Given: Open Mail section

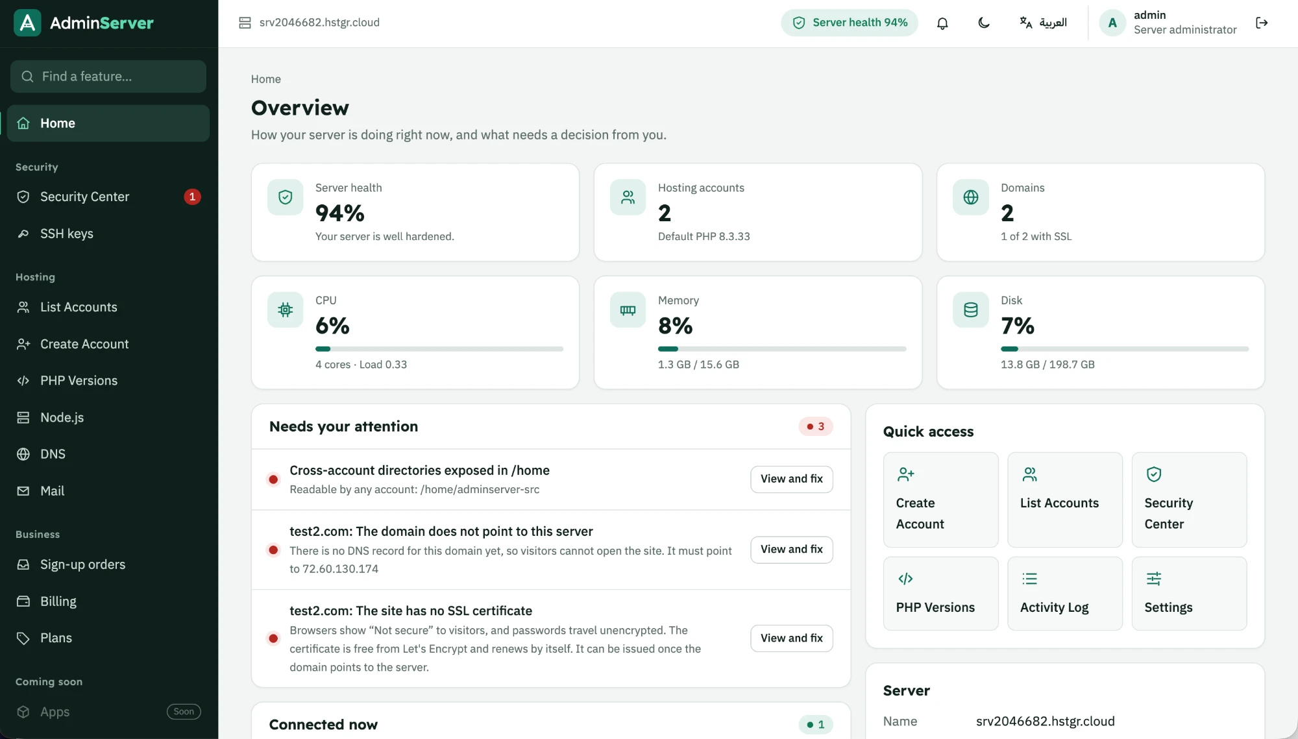Looking at the screenshot, I should tap(108, 491).
